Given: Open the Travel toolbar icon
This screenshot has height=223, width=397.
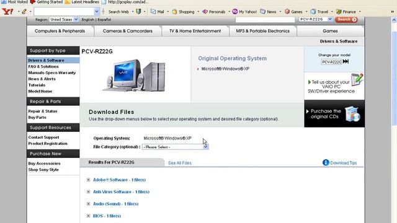Looking at the screenshot, I should (313, 12).
